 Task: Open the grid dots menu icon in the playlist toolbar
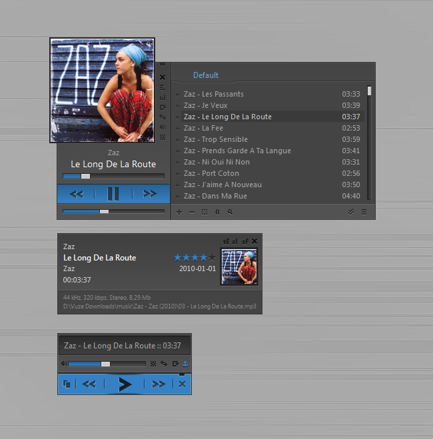point(205,212)
